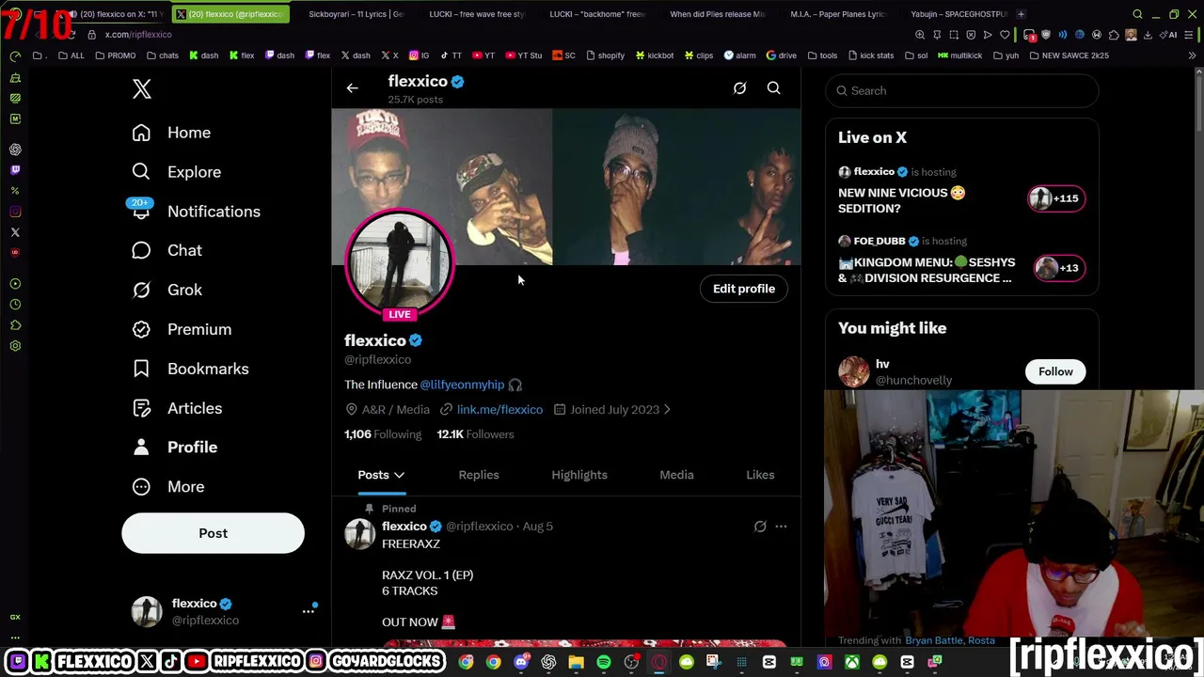This screenshot has width=1204, height=677.
Task: Launch Grok from the sidebar icon
Action: point(141,290)
